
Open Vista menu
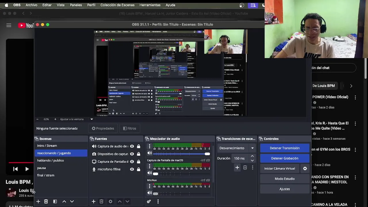click(x=61, y=5)
